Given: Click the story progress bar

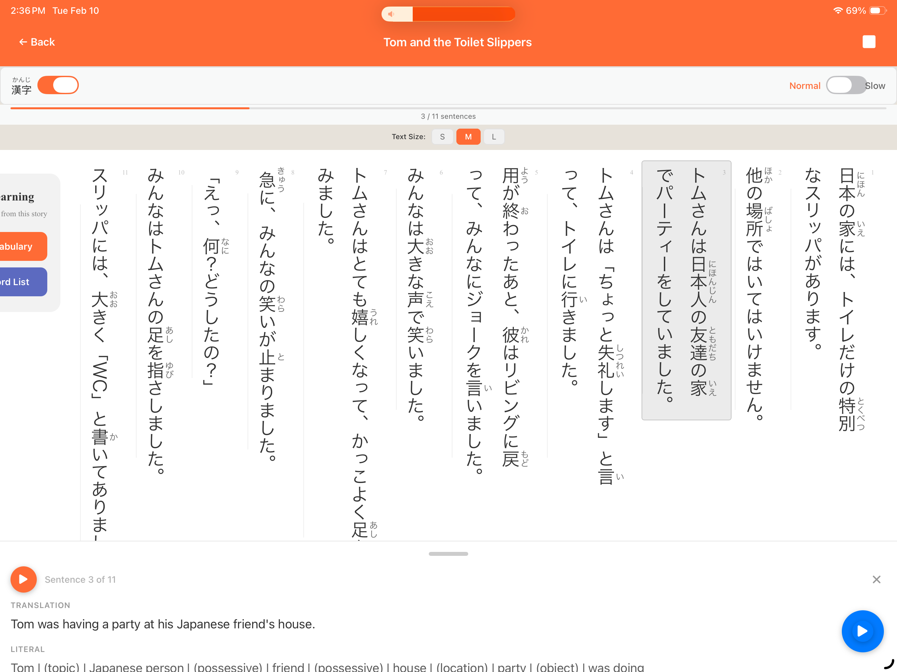Looking at the screenshot, I should 448,108.
